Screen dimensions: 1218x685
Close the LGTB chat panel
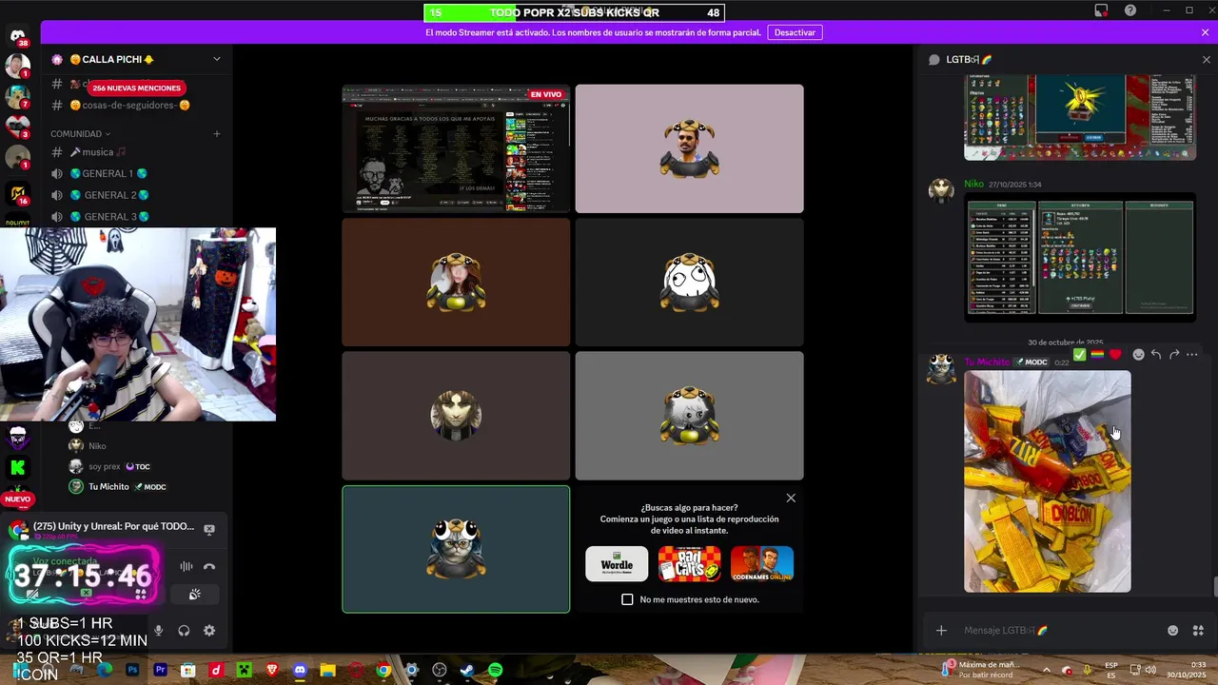pyautogui.click(x=1207, y=59)
